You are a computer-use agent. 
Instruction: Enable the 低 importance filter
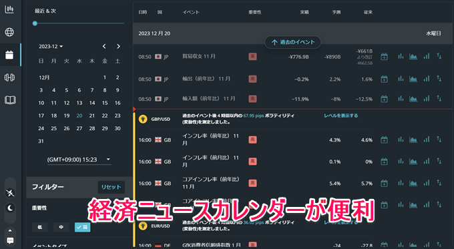click(x=40, y=227)
